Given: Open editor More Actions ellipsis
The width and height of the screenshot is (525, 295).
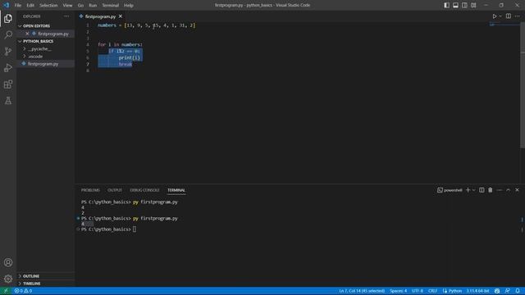Looking at the screenshot, I should pyautogui.click(x=517, y=16).
